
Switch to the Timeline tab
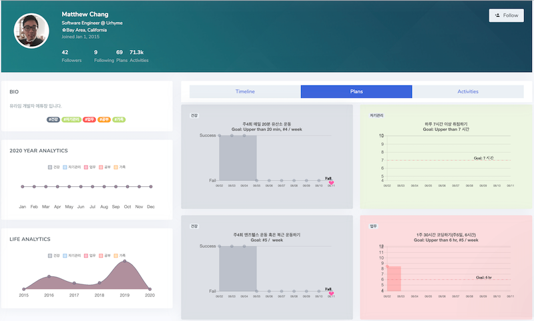click(245, 91)
